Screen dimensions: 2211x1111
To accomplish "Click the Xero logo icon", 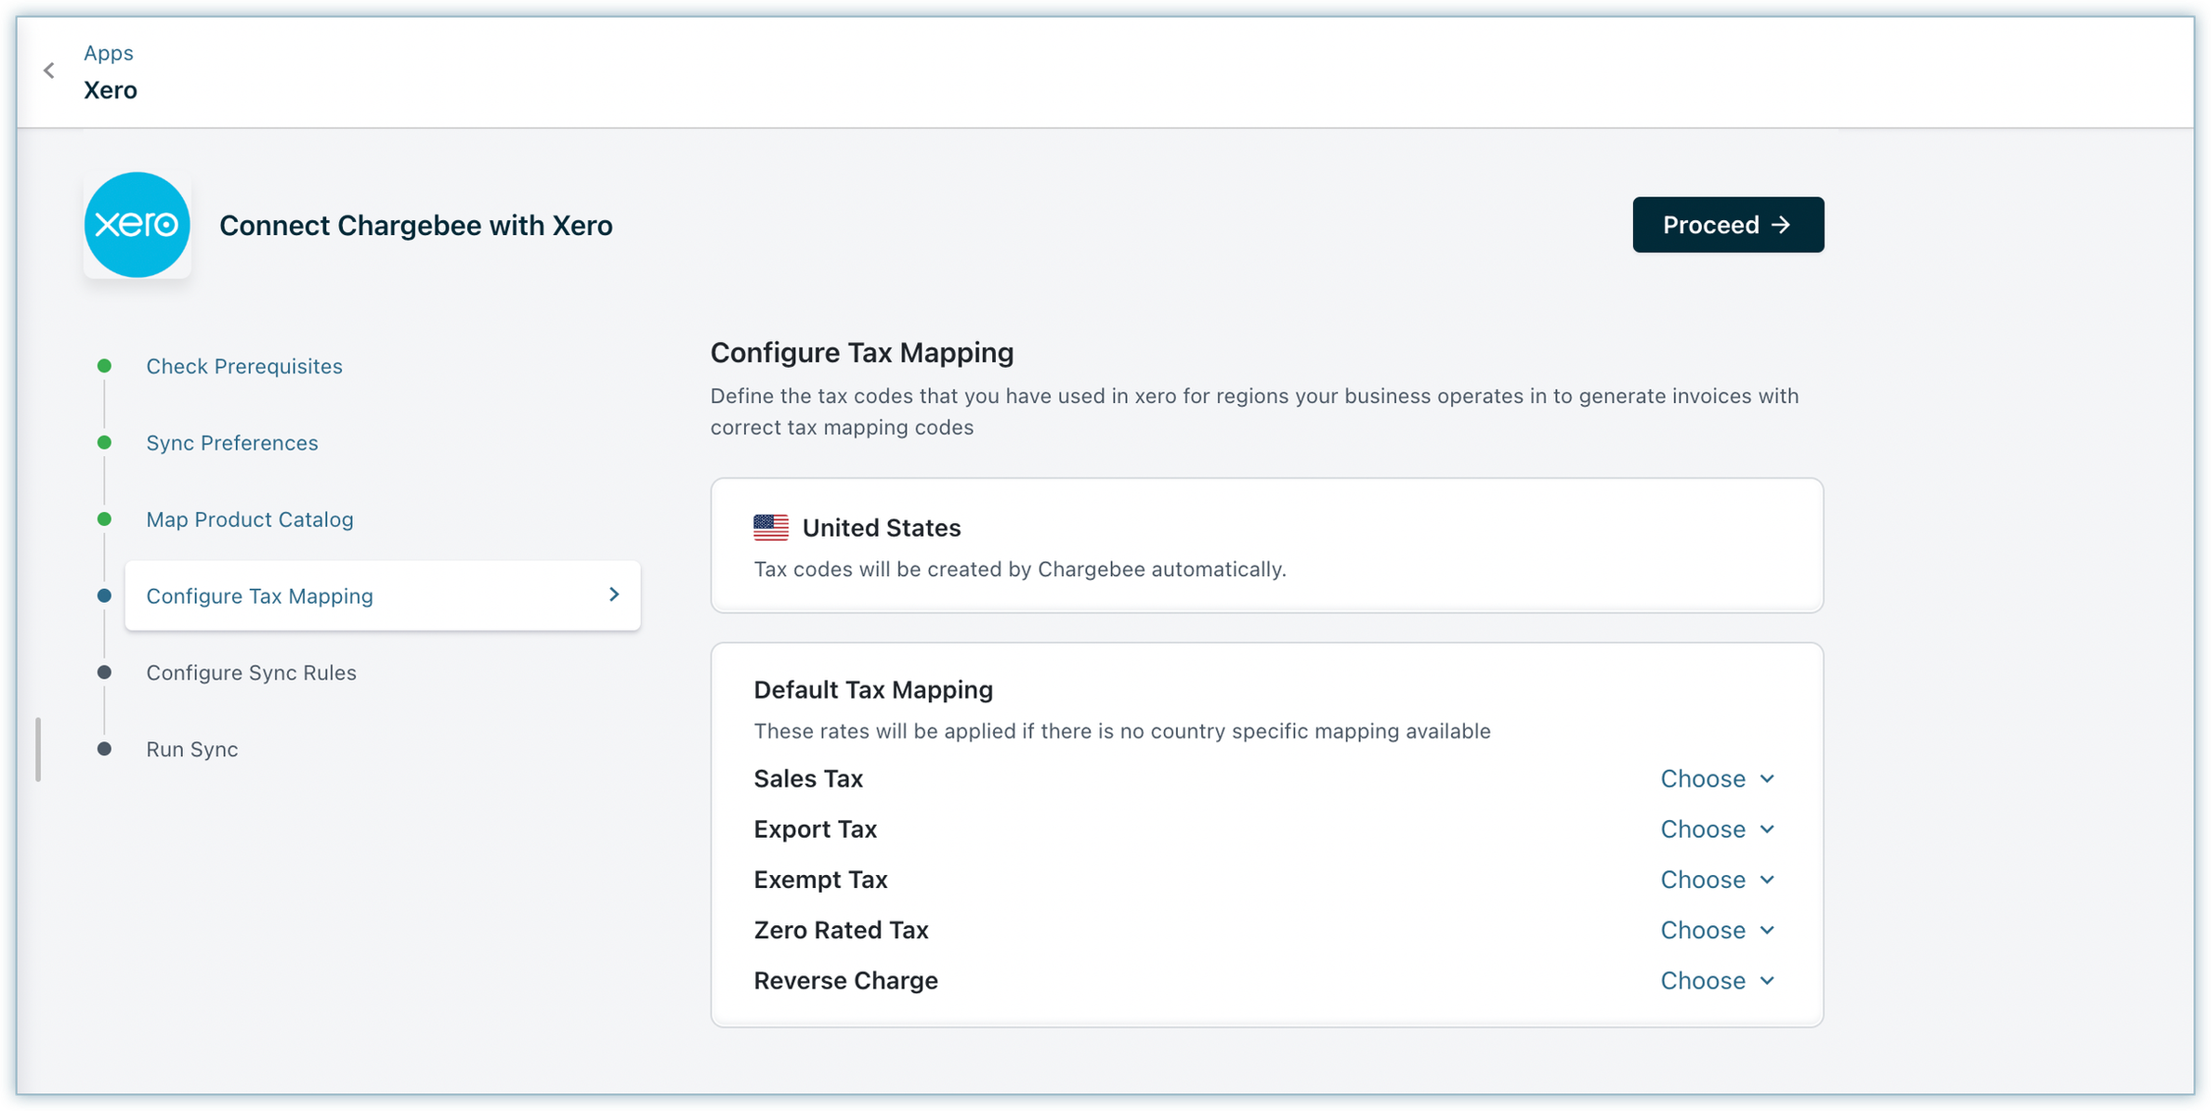I will [137, 225].
